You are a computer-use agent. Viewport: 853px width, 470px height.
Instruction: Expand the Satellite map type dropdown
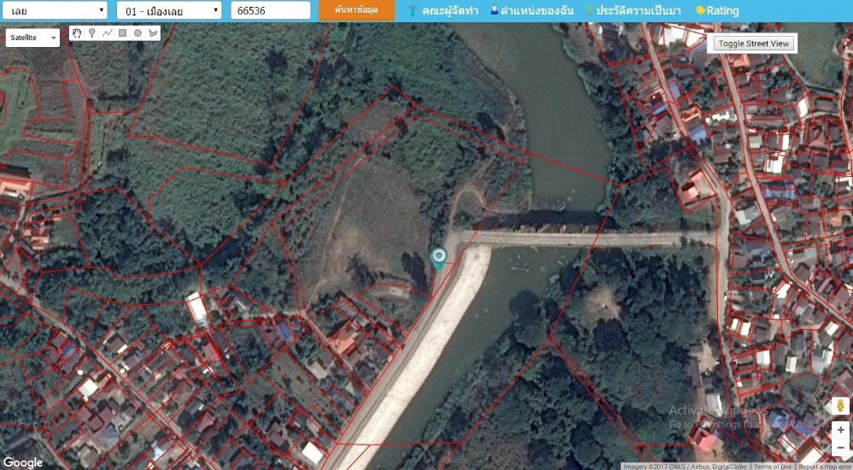pos(33,38)
